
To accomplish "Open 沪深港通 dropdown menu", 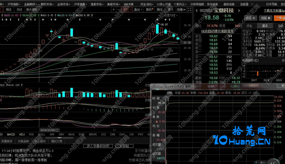I will tap(80, 4).
